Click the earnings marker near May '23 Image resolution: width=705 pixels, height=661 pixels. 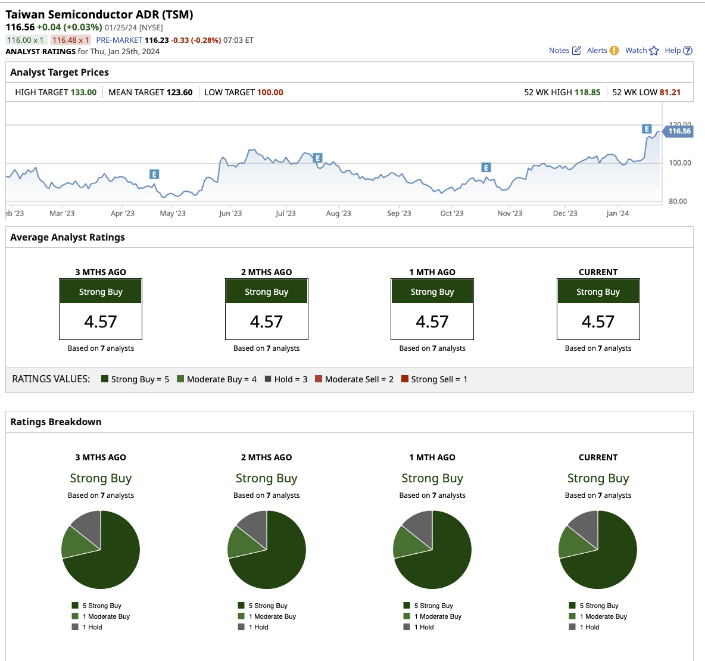[154, 174]
